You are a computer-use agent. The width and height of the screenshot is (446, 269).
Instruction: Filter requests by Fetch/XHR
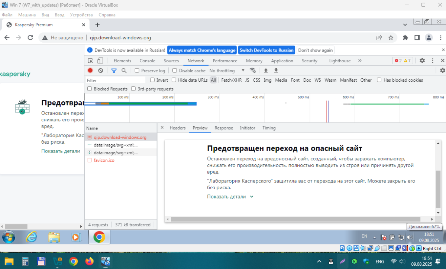point(231,80)
